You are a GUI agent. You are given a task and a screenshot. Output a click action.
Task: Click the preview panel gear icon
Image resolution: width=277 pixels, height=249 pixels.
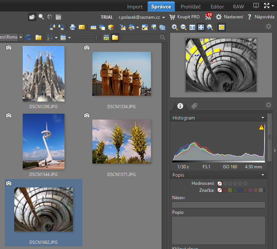pos(268,26)
